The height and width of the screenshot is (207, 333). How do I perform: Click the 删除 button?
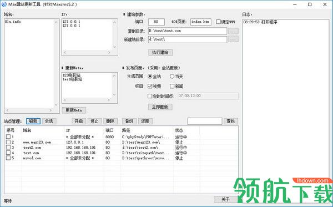[110, 121]
